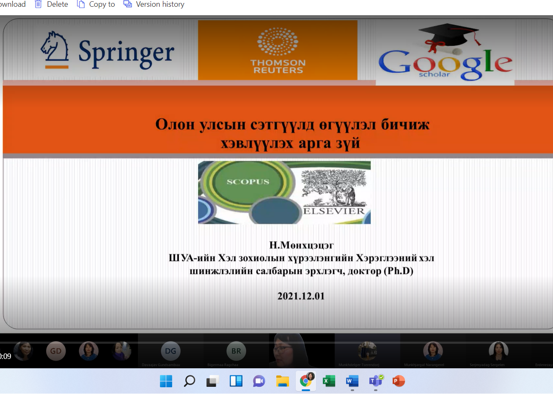Open Version history icon

pos(127,4)
